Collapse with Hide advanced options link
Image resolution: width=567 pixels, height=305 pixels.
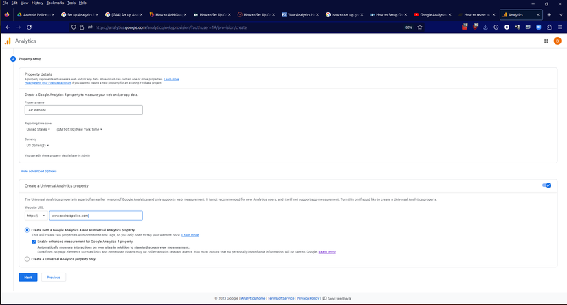38,171
